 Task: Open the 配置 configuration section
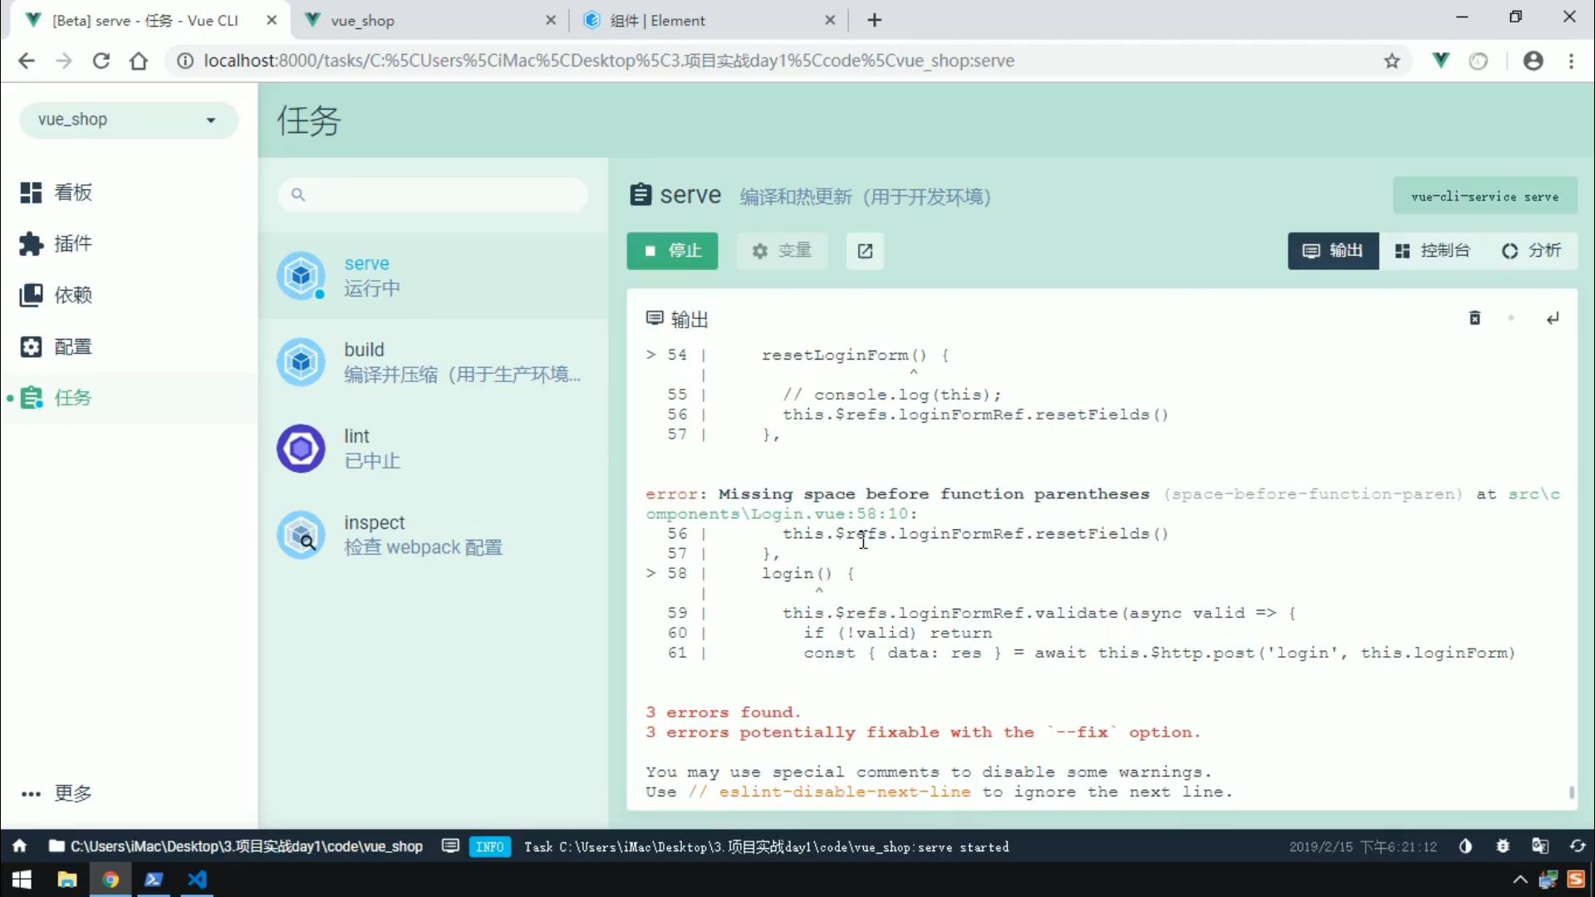129,347
